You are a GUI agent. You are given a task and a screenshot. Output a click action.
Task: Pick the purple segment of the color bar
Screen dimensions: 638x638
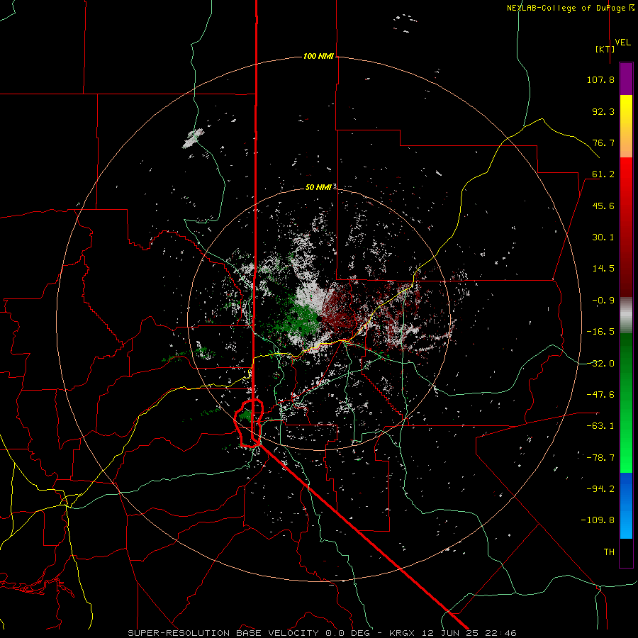pos(626,79)
